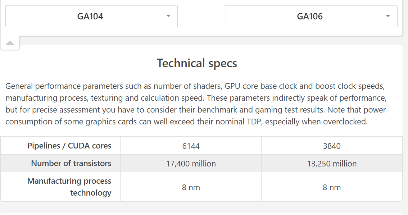Click the GA104 dropdown arrow
The image size is (408, 215).
tap(168, 16)
